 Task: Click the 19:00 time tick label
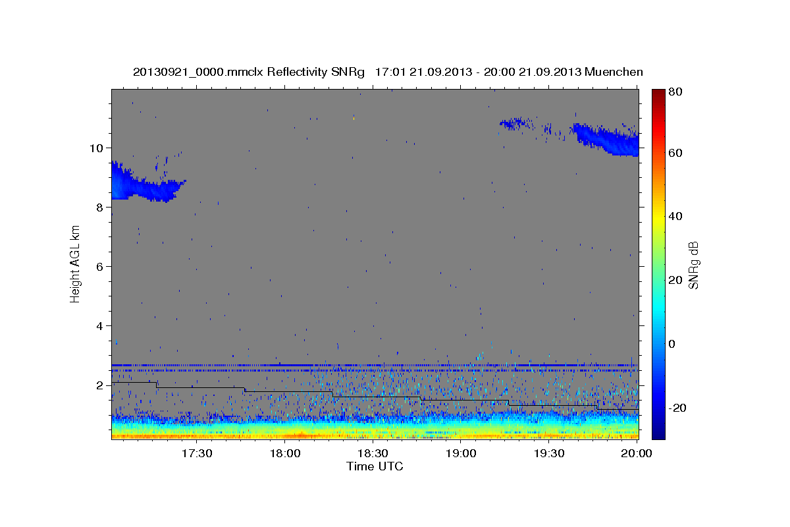(461, 454)
